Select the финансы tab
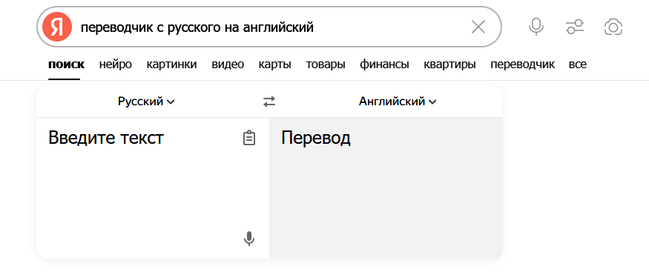The image size is (649, 272). tap(384, 64)
